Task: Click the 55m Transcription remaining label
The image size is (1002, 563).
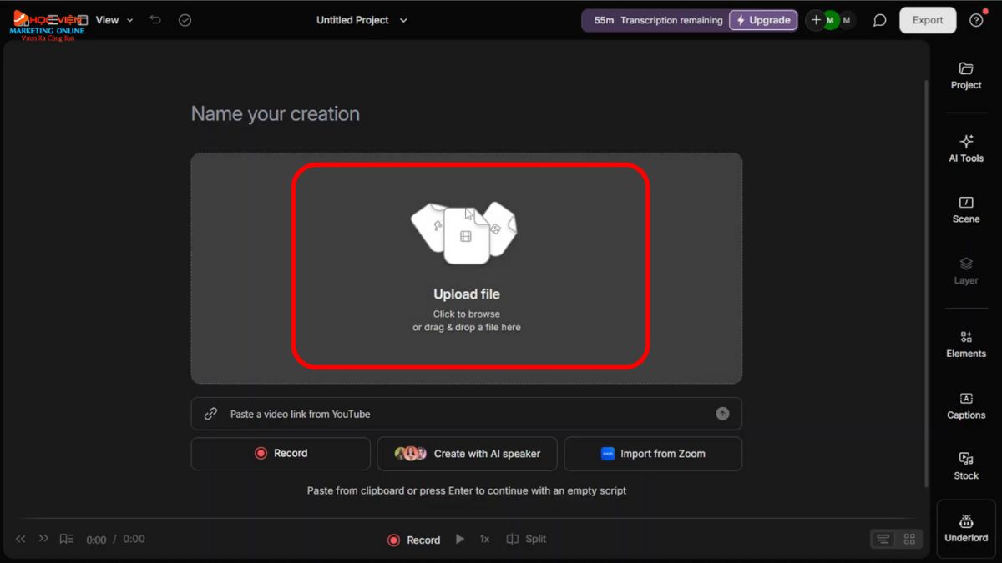Action: [658, 20]
